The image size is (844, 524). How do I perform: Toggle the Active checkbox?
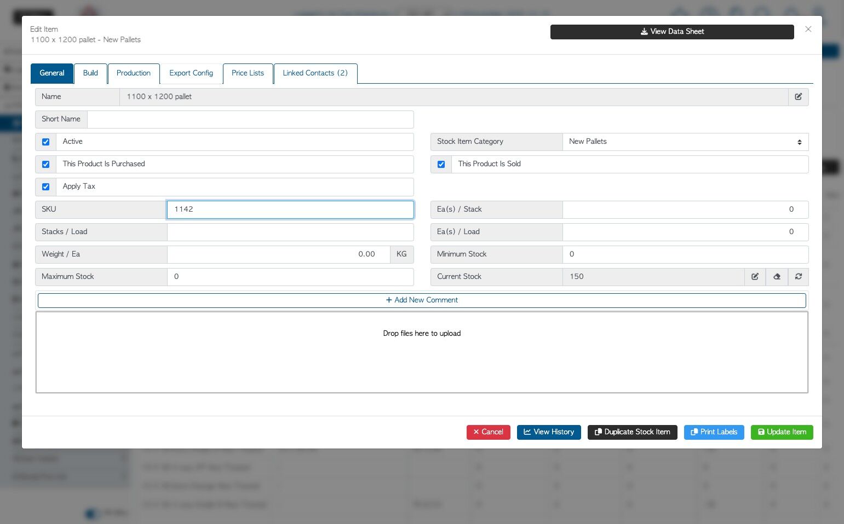45,142
